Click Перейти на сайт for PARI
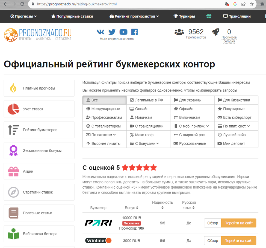 [x=238, y=223]
